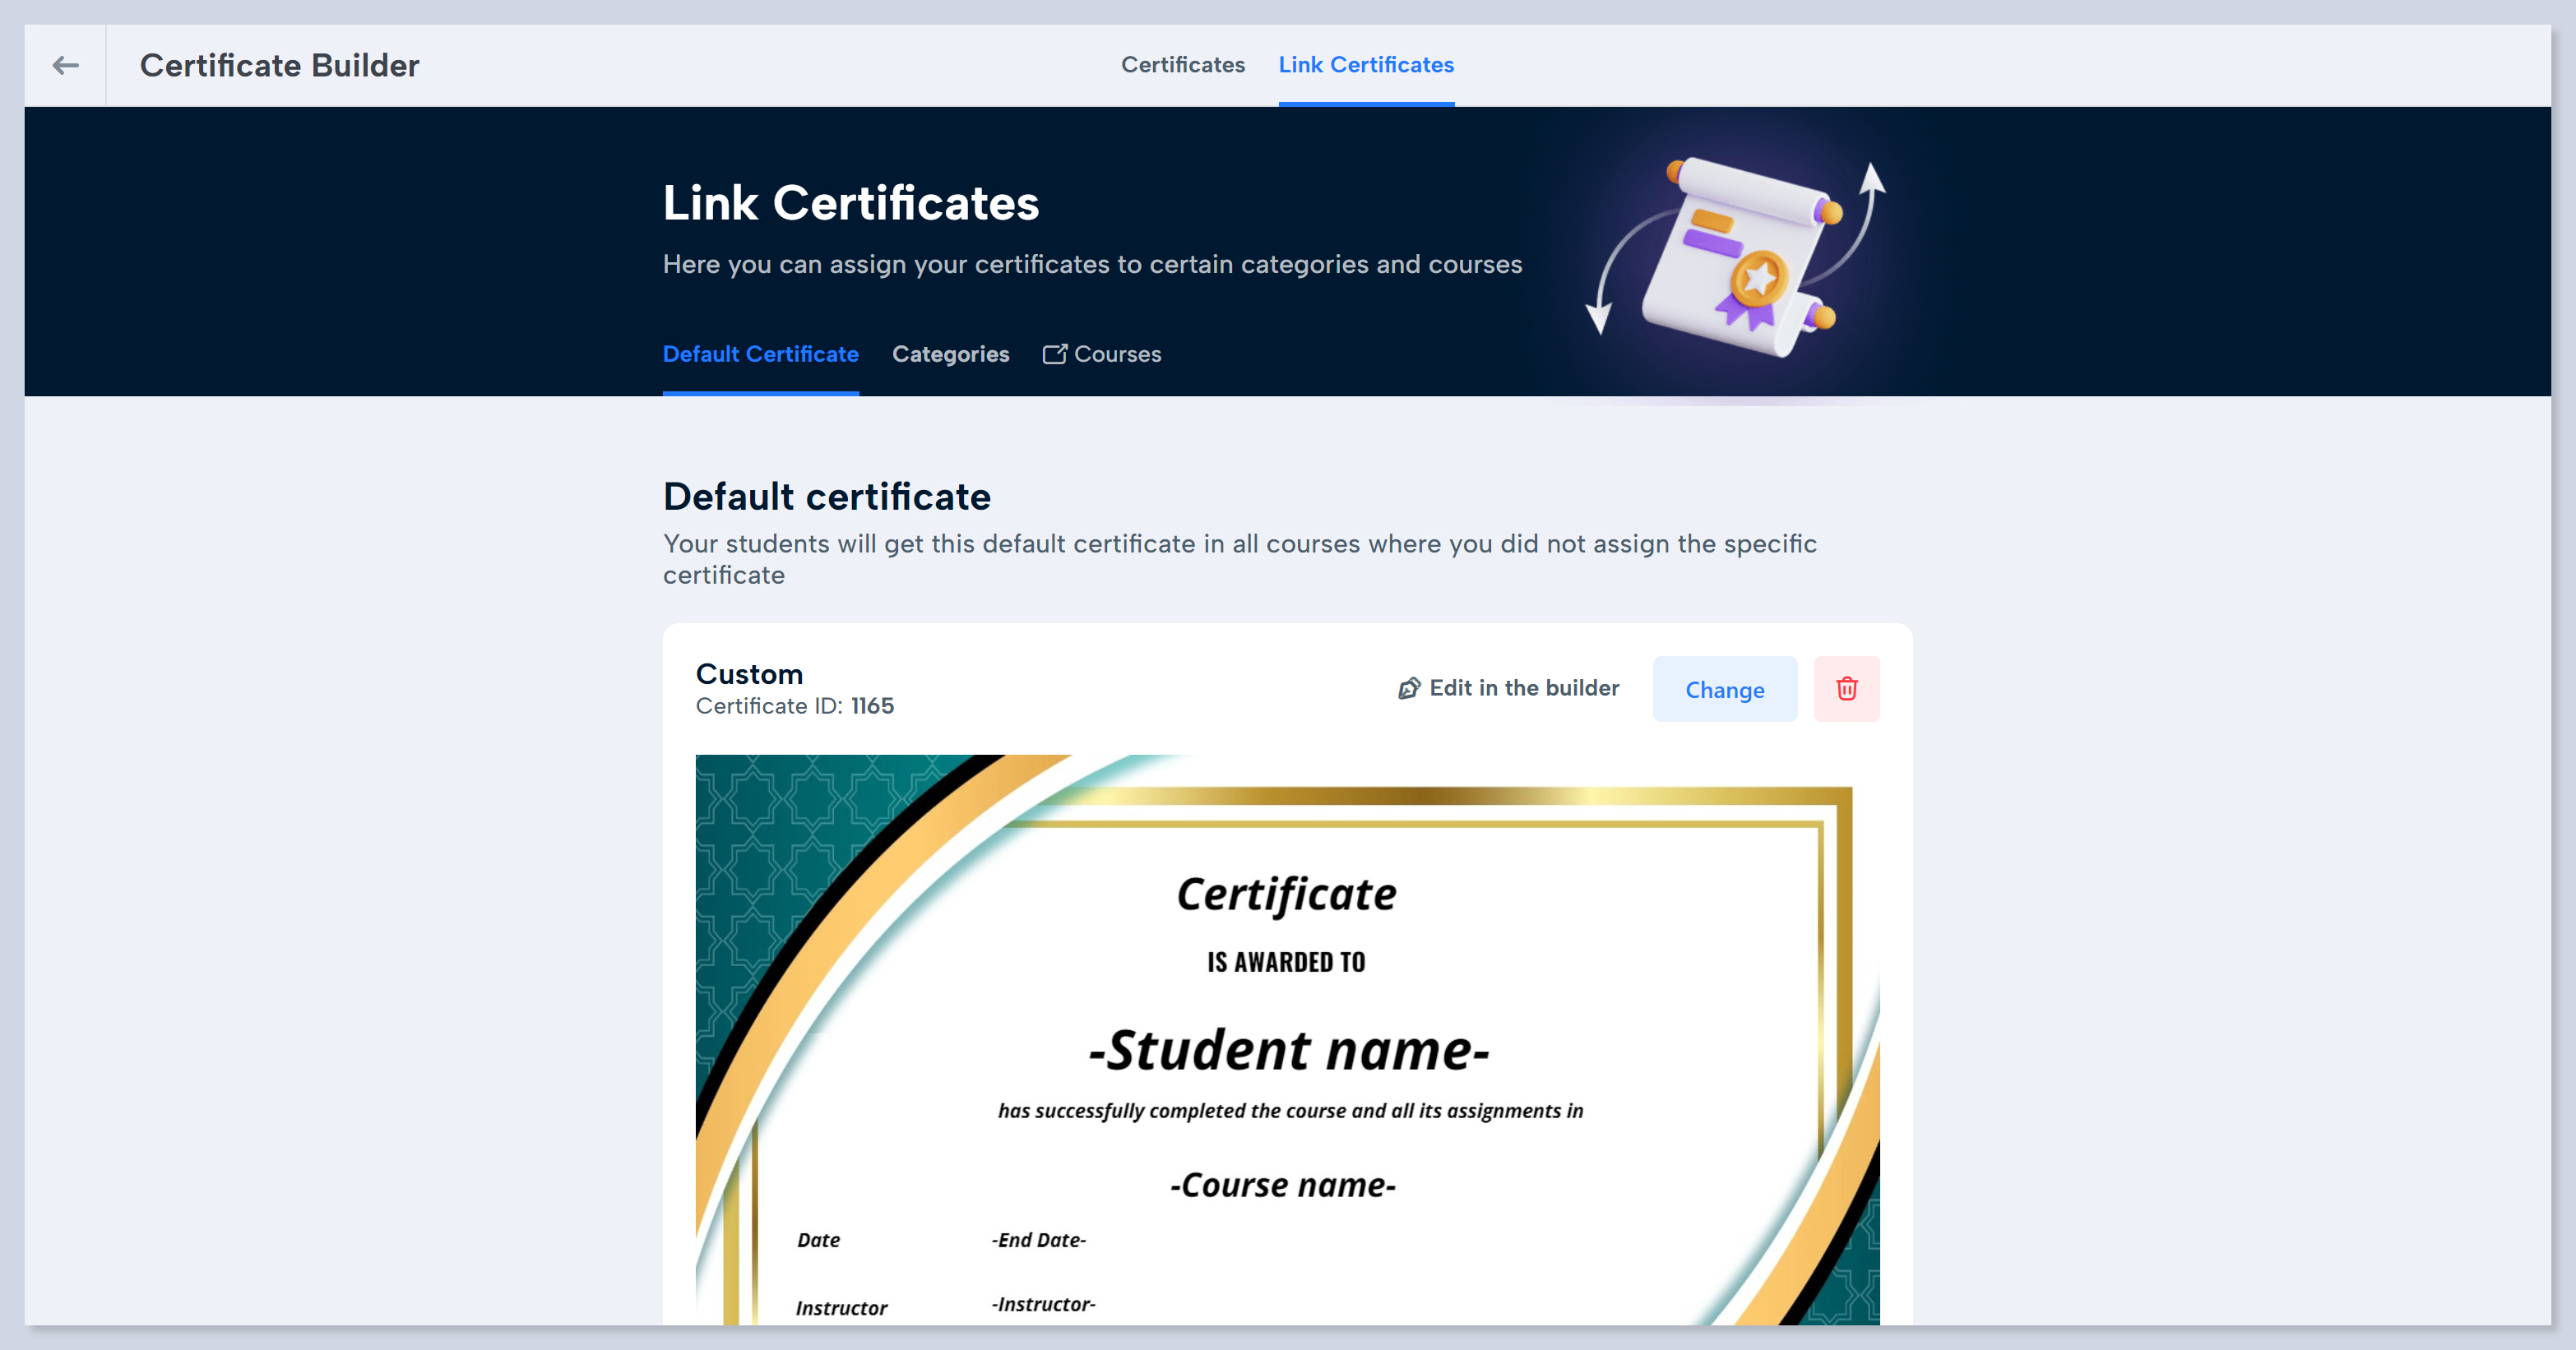Image resolution: width=2576 pixels, height=1350 pixels.
Task: Click the certificate scroll illustration in banner
Action: tap(1740, 255)
